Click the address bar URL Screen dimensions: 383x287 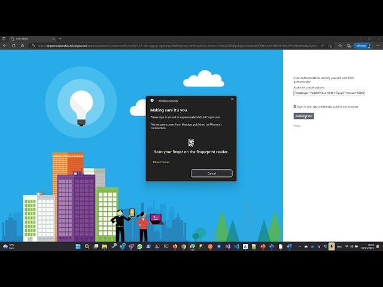point(178,45)
